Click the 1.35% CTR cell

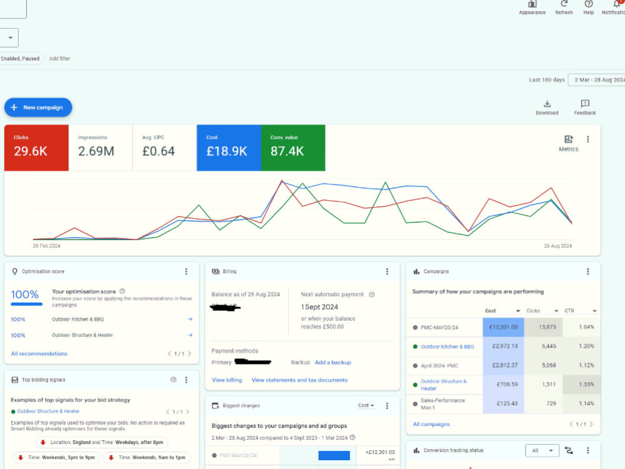pos(581,385)
